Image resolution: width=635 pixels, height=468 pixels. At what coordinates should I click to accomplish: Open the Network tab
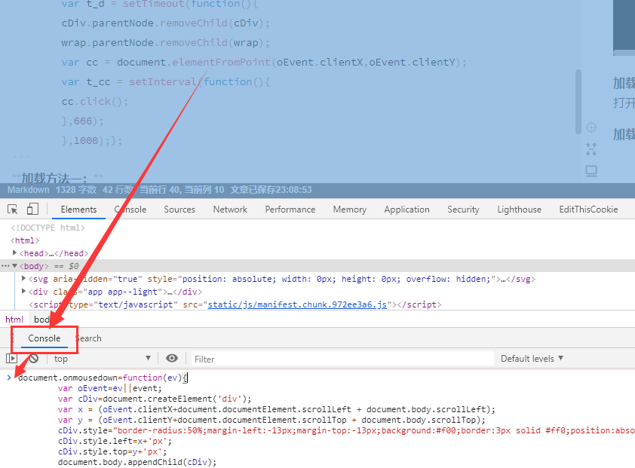point(230,210)
